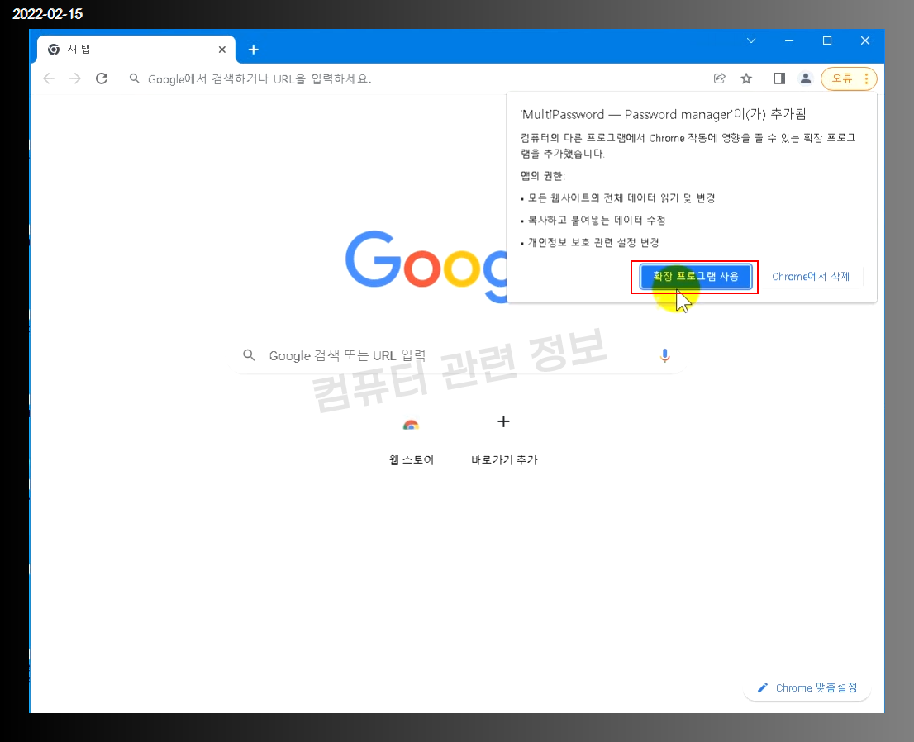
Task: Click the 바로가기 추가 plus shortcut
Action: [503, 440]
